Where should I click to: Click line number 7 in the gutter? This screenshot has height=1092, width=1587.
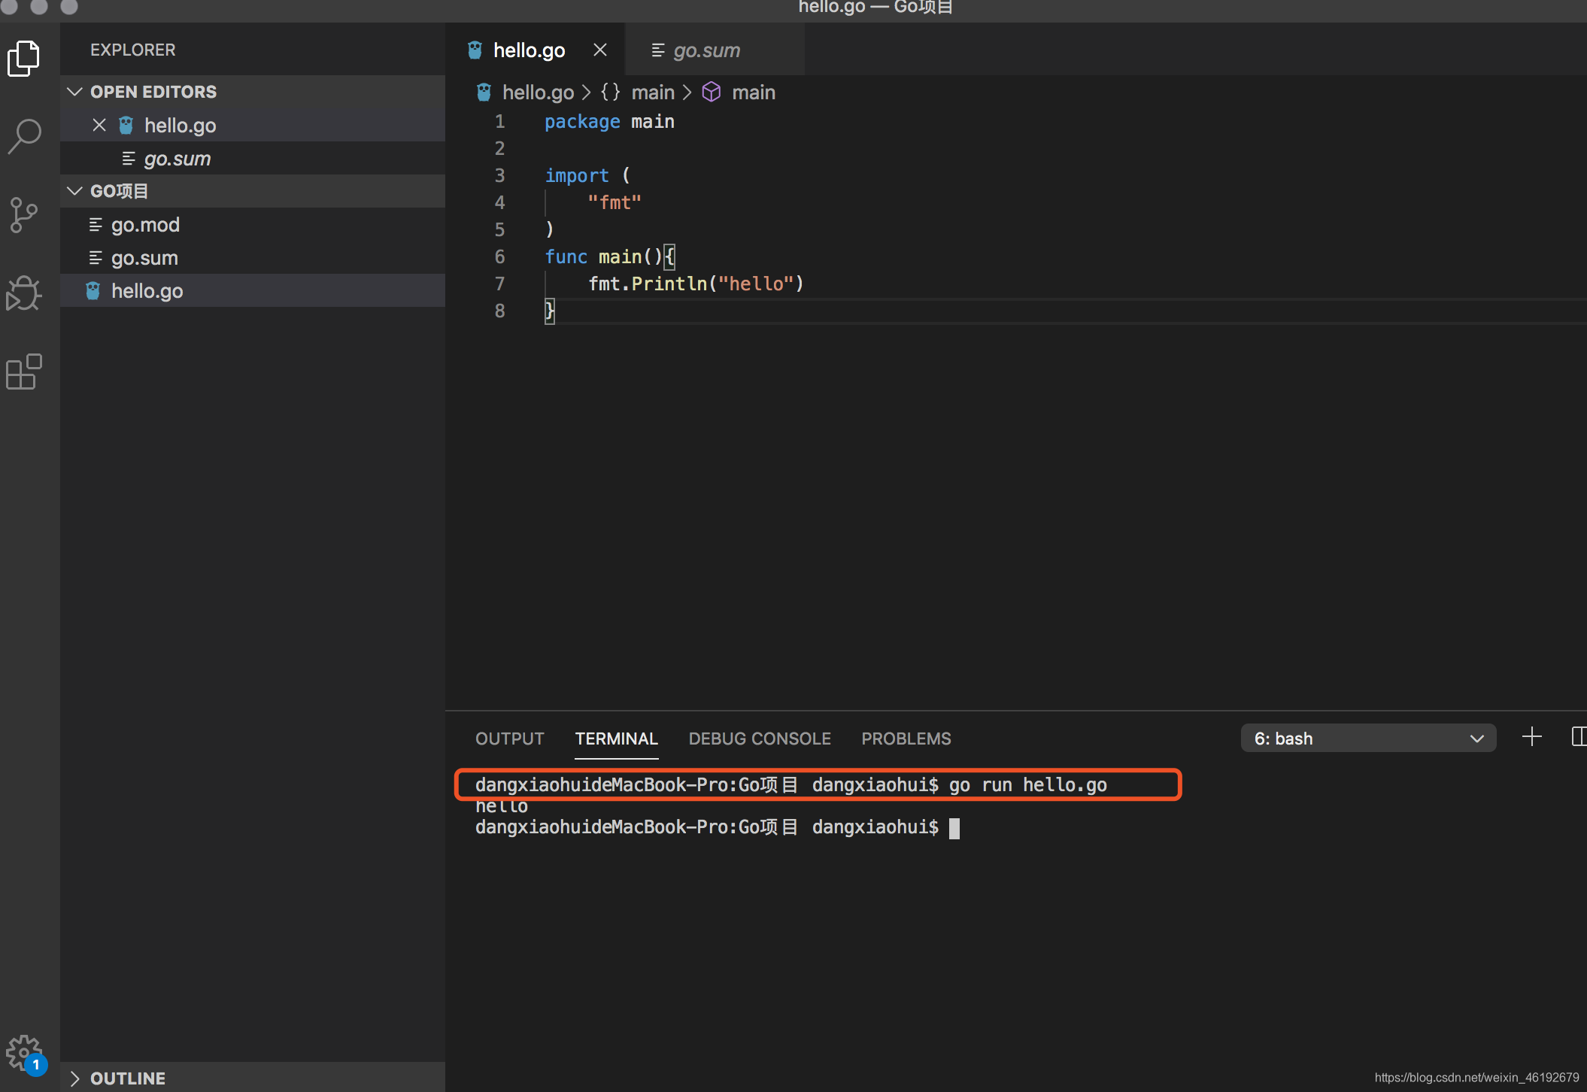499,284
